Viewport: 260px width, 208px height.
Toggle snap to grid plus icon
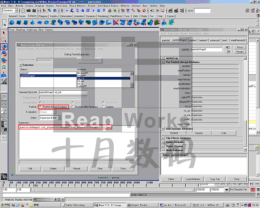pyautogui.click(x=67, y=11)
